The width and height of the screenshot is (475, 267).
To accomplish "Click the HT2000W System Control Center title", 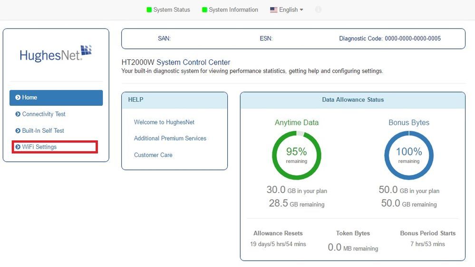I will (176, 62).
